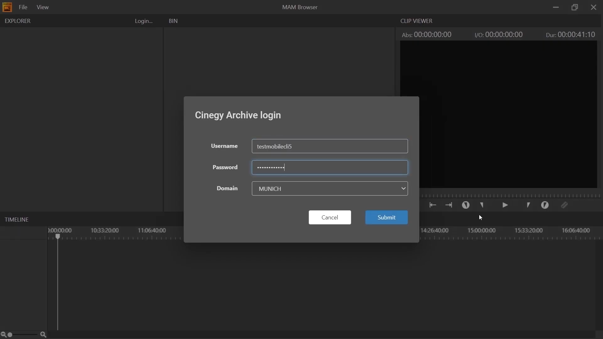Click the Cancel button
The image size is (603, 339).
click(x=330, y=218)
